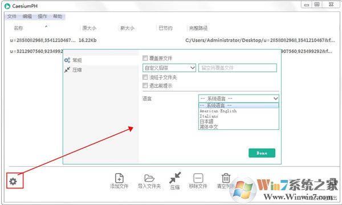Image resolution: width=342 pixels, height=205 pixels.
Task: Click the Done button
Action: click(x=262, y=153)
